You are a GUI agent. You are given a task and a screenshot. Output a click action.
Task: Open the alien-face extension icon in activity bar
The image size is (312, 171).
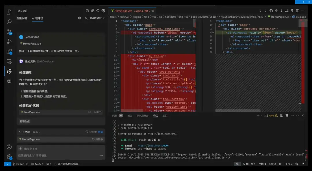[9, 81]
